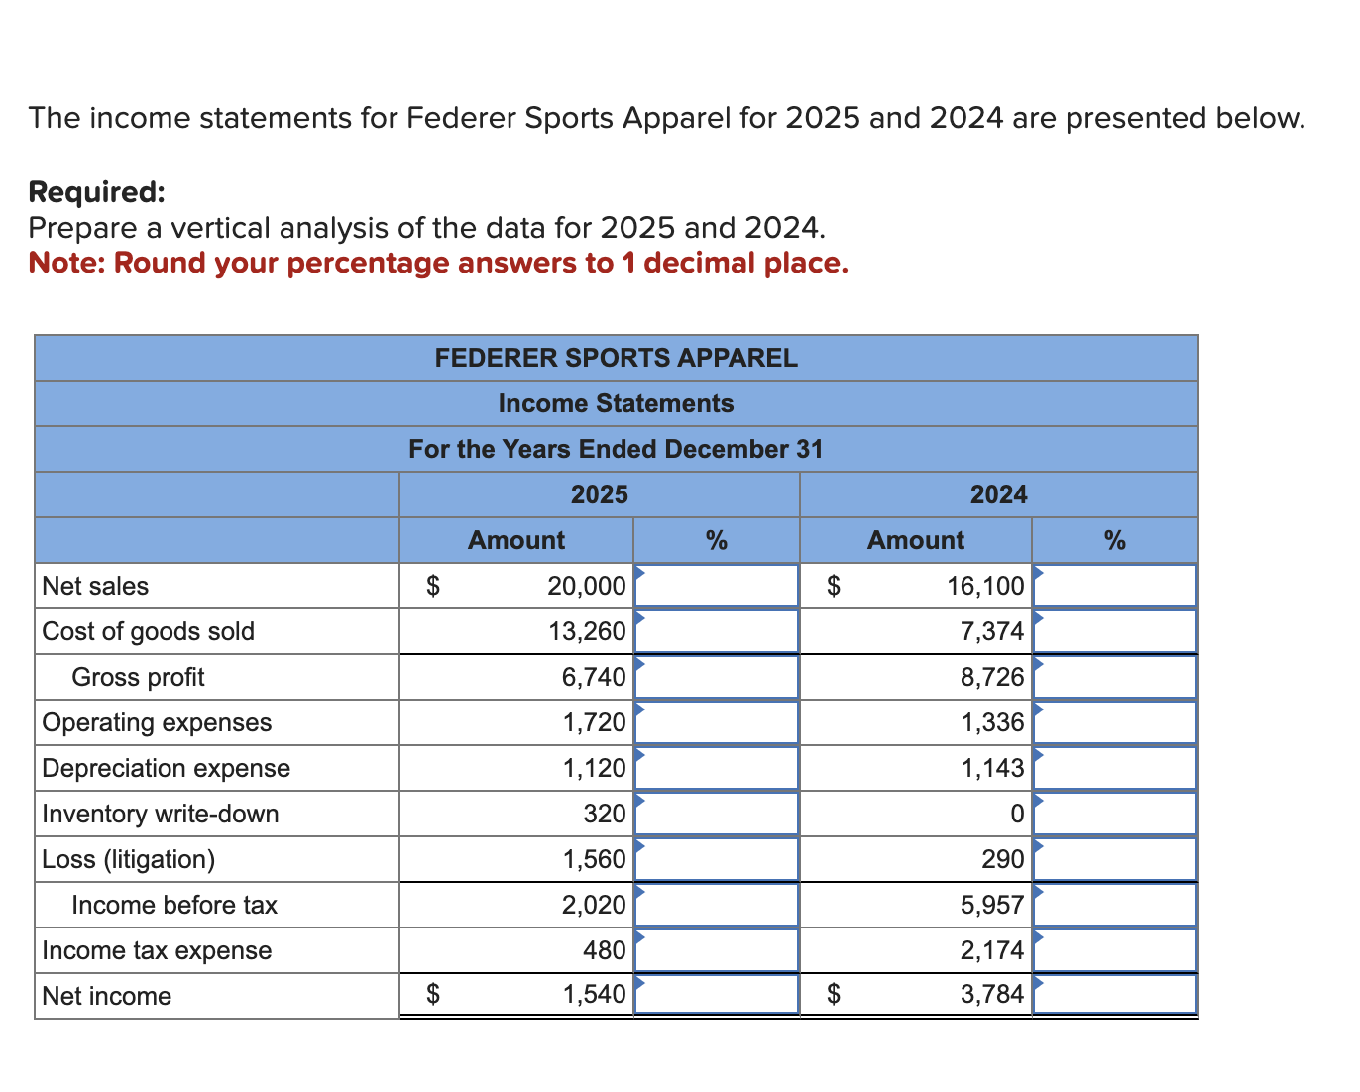Expand the hint marker on Net income 2024 cell

coord(1040,985)
